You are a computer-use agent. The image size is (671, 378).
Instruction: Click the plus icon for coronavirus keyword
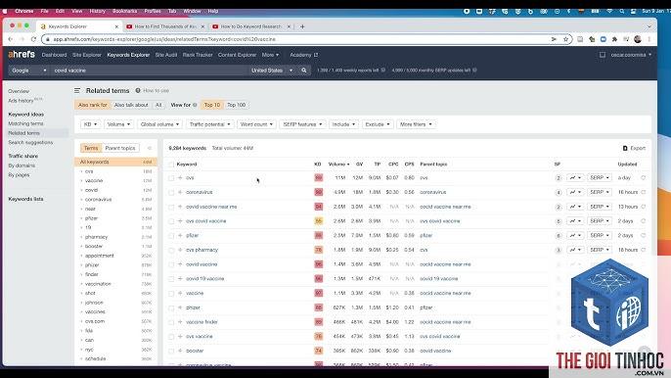[x=180, y=192]
